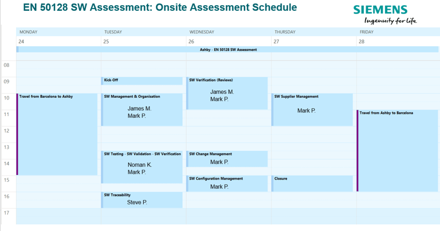The width and height of the screenshot is (440, 231).
Task: Select date 27 in the calendar
Action: point(276,41)
